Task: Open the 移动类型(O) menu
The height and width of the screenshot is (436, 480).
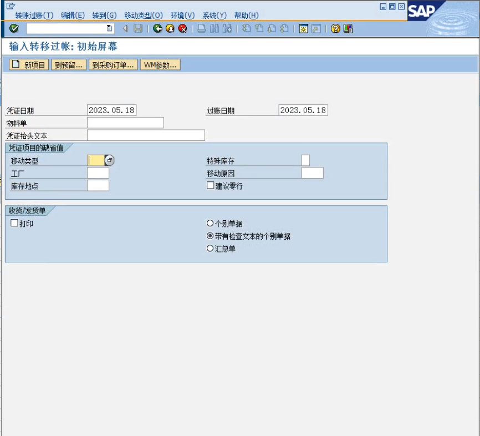Action: (x=144, y=15)
